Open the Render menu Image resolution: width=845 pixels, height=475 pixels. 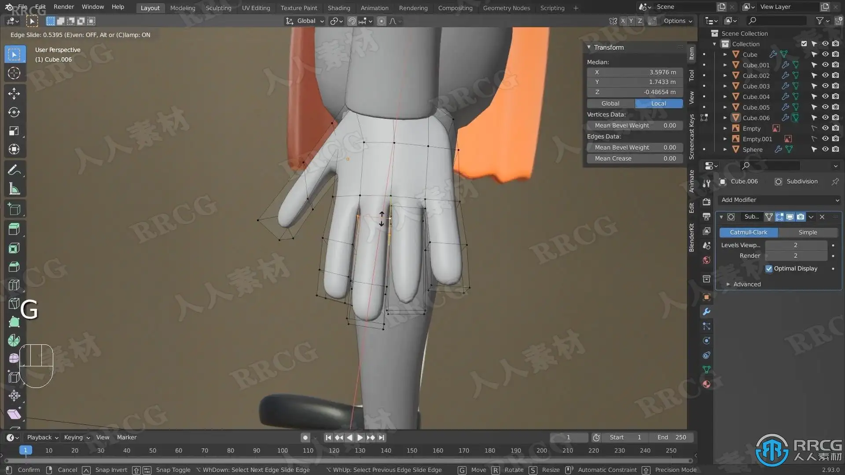(64, 7)
